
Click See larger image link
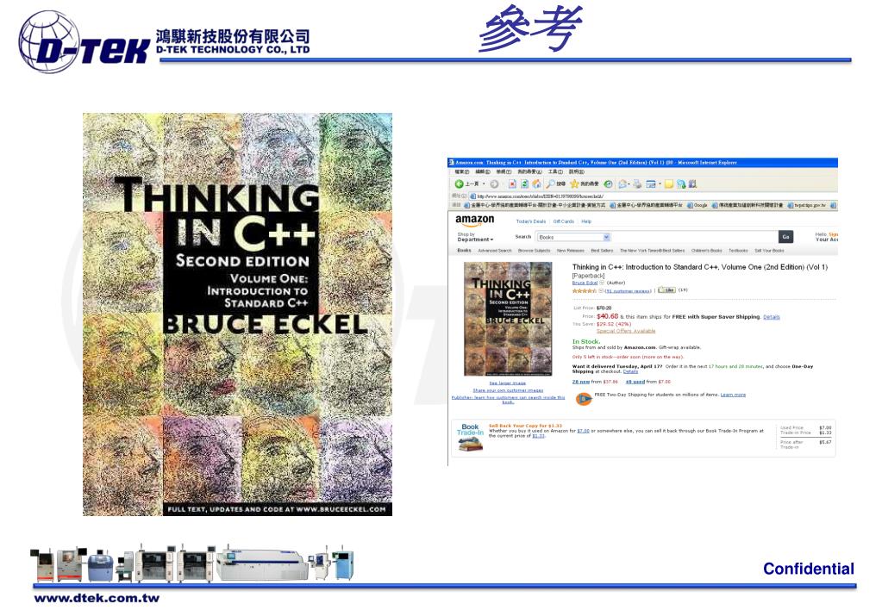[x=507, y=383]
